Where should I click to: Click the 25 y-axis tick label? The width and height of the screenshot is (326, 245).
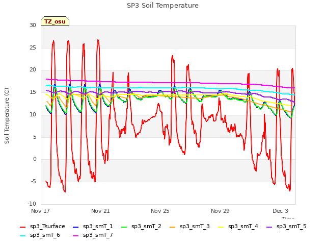(33, 47)
